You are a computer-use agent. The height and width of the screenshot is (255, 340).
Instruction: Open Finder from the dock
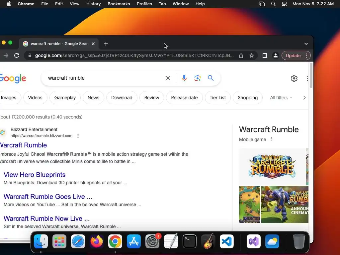point(41,241)
